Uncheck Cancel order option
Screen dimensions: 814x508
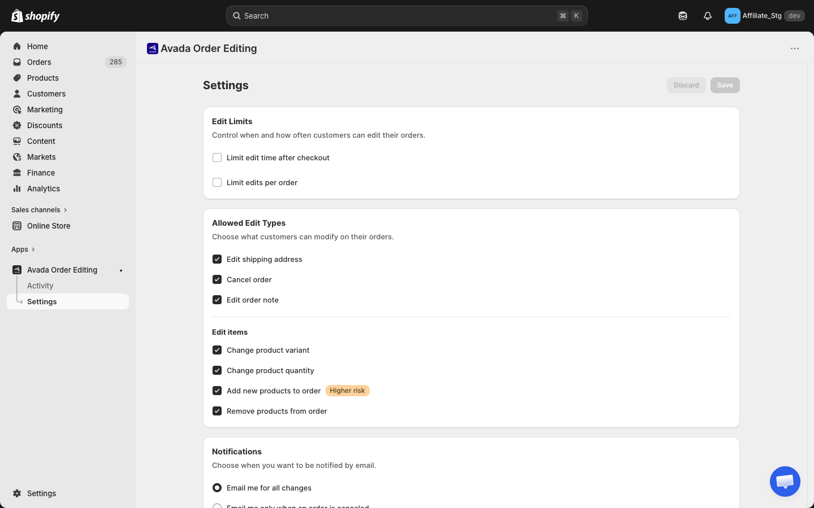click(x=217, y=279)
